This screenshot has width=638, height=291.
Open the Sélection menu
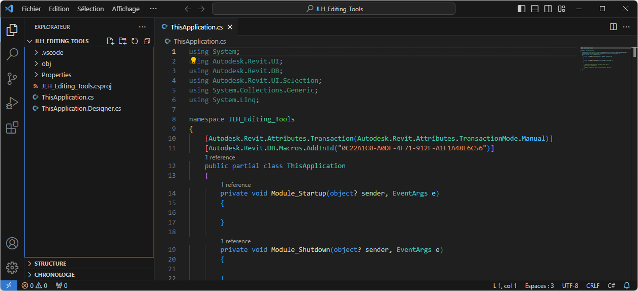pos(90,9)
